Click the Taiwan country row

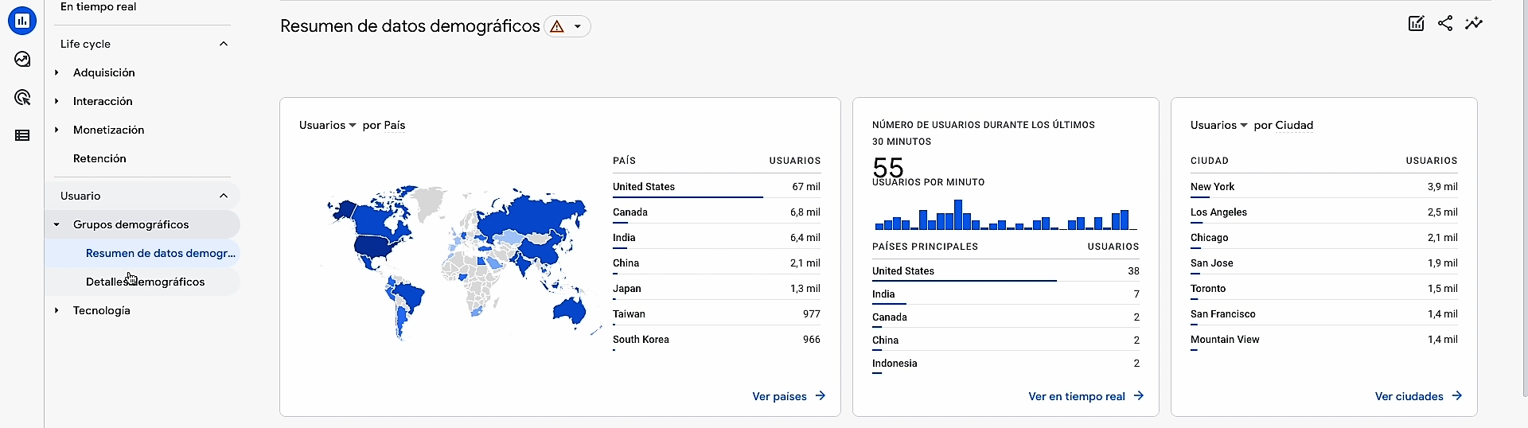coord(716,314)
